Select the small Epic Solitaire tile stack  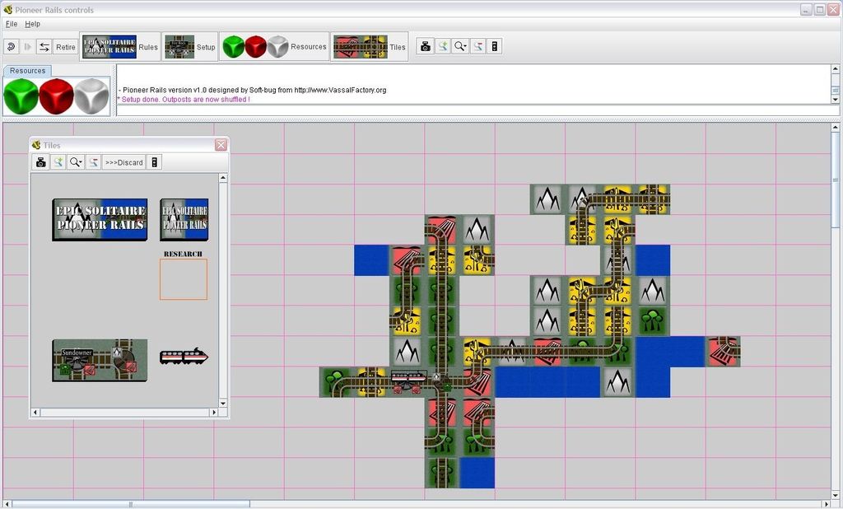(x=184, y=220)
